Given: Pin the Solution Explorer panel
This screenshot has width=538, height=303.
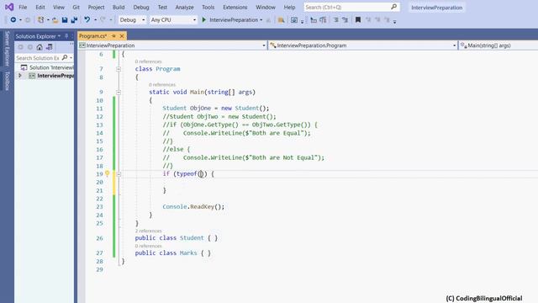Looking at the screenshot, I should [66, 36].
